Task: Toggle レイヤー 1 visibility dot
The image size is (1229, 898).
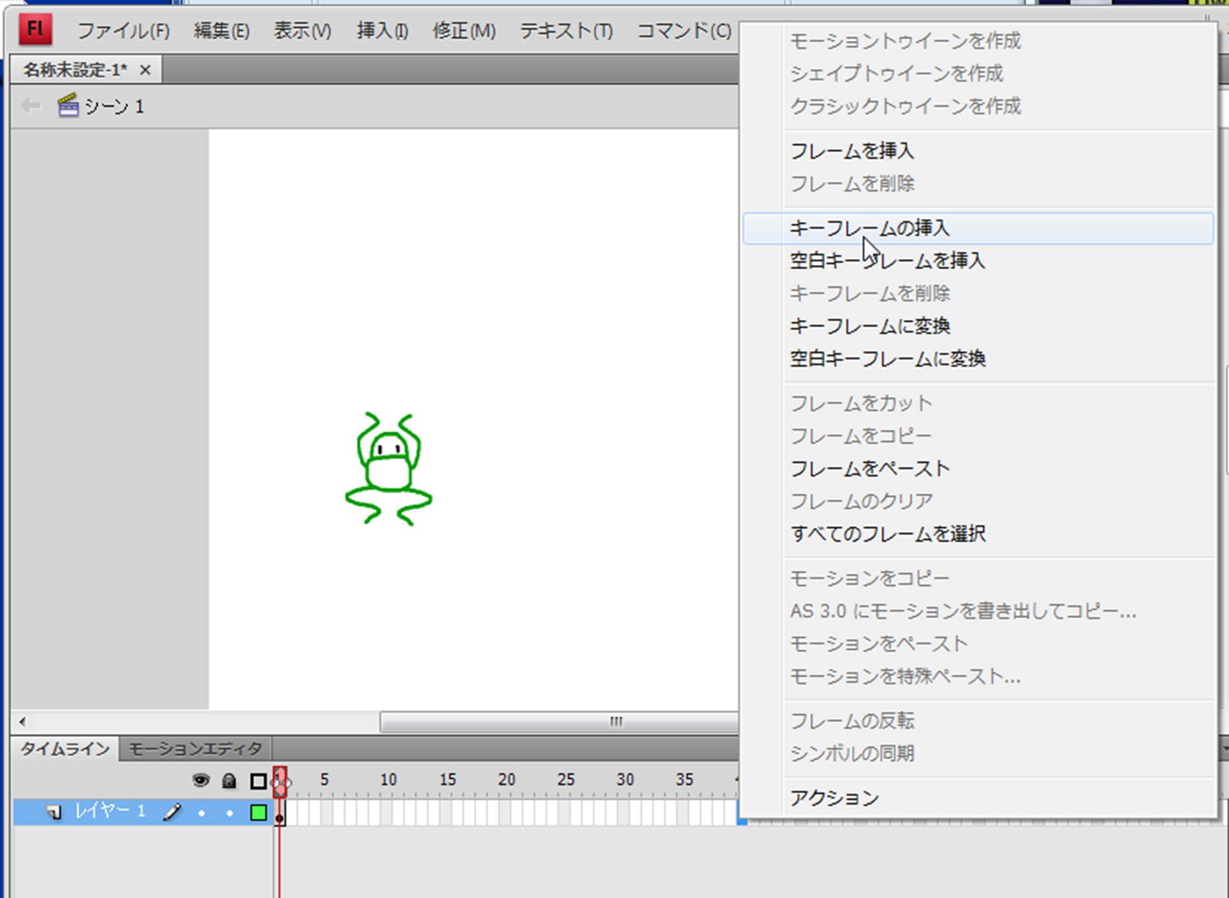Action: coord(201,813)
